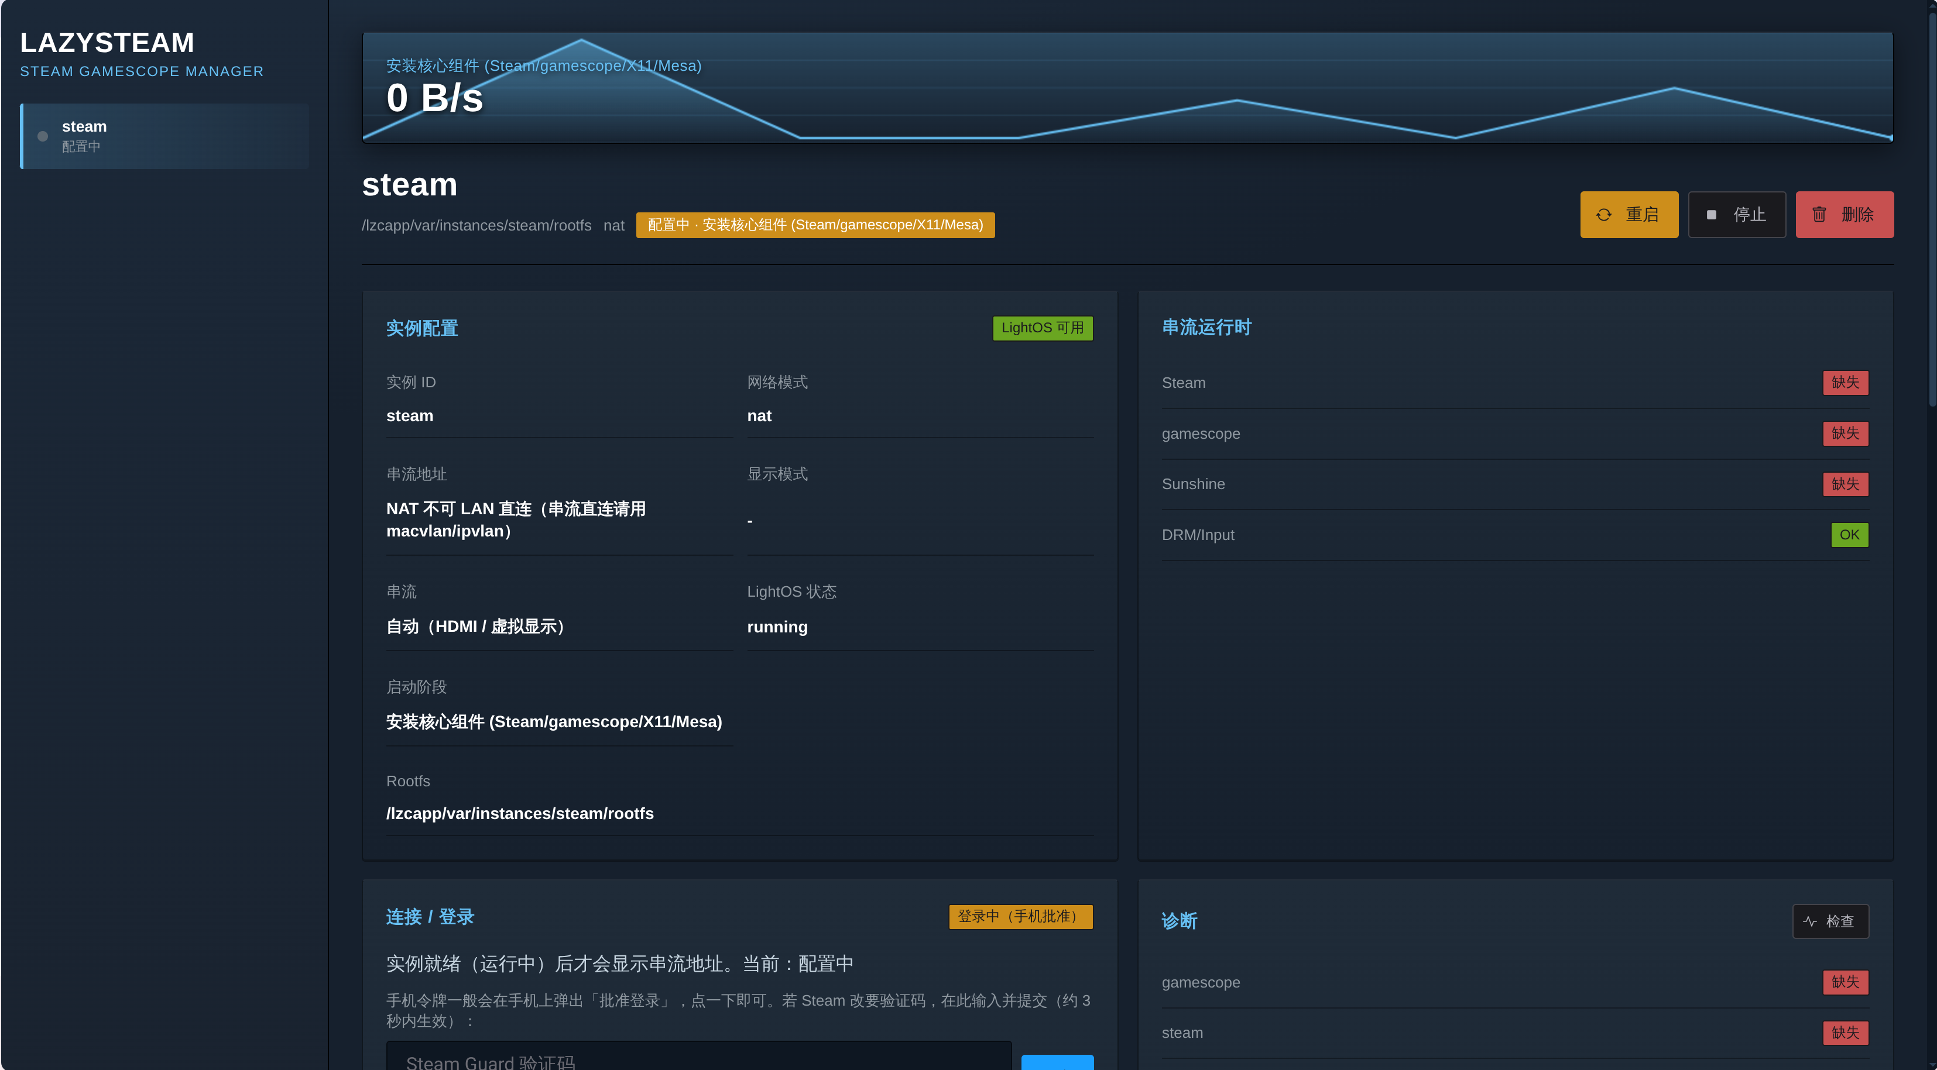Viewport: 1937px width, 1070px height.
Task: Select the steam instance in the sidebar
Action: pos(164,136)
